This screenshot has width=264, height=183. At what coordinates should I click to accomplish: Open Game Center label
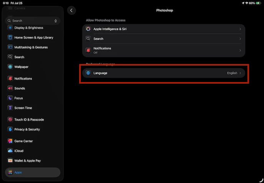coord(23,141)
